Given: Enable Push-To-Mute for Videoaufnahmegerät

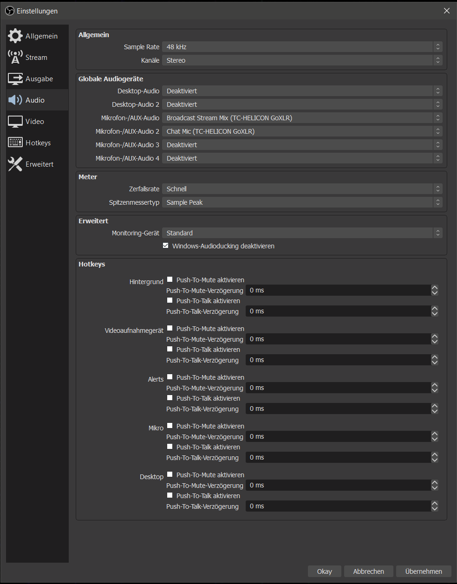Looking at the screenshot, I should click(x=170, y=328).
